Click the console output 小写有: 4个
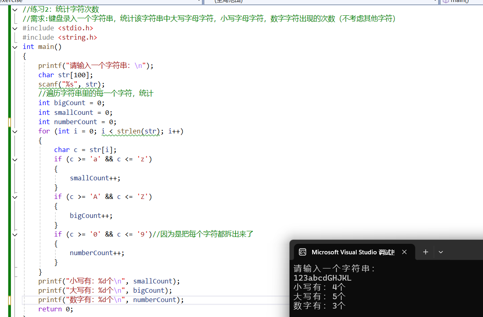The width and height of the screenshot is (483, 317). pyautogui.click(x=319, y=287)
